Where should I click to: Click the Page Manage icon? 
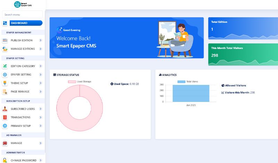[x=5, y=92]
